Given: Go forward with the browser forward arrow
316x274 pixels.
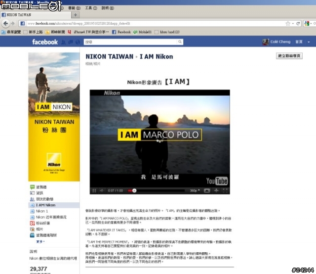Looking at the screenshot, I should 13,24.
